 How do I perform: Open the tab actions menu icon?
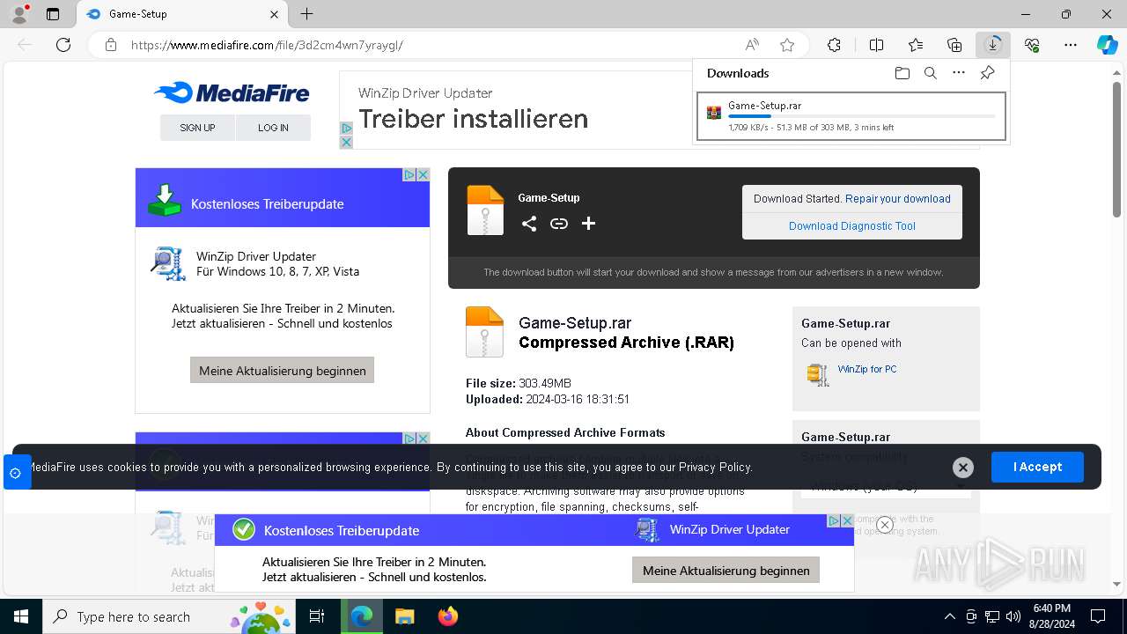(x=53, y=14)
